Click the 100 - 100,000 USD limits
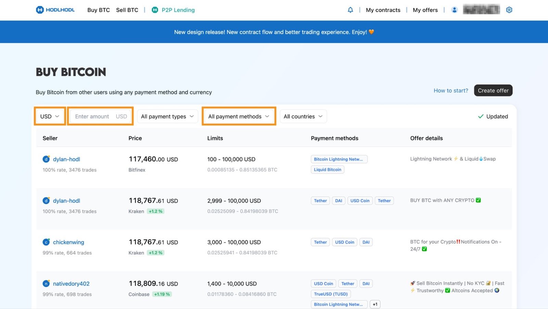This screenshot has height=309, width=548. click(x=231, y=159)
